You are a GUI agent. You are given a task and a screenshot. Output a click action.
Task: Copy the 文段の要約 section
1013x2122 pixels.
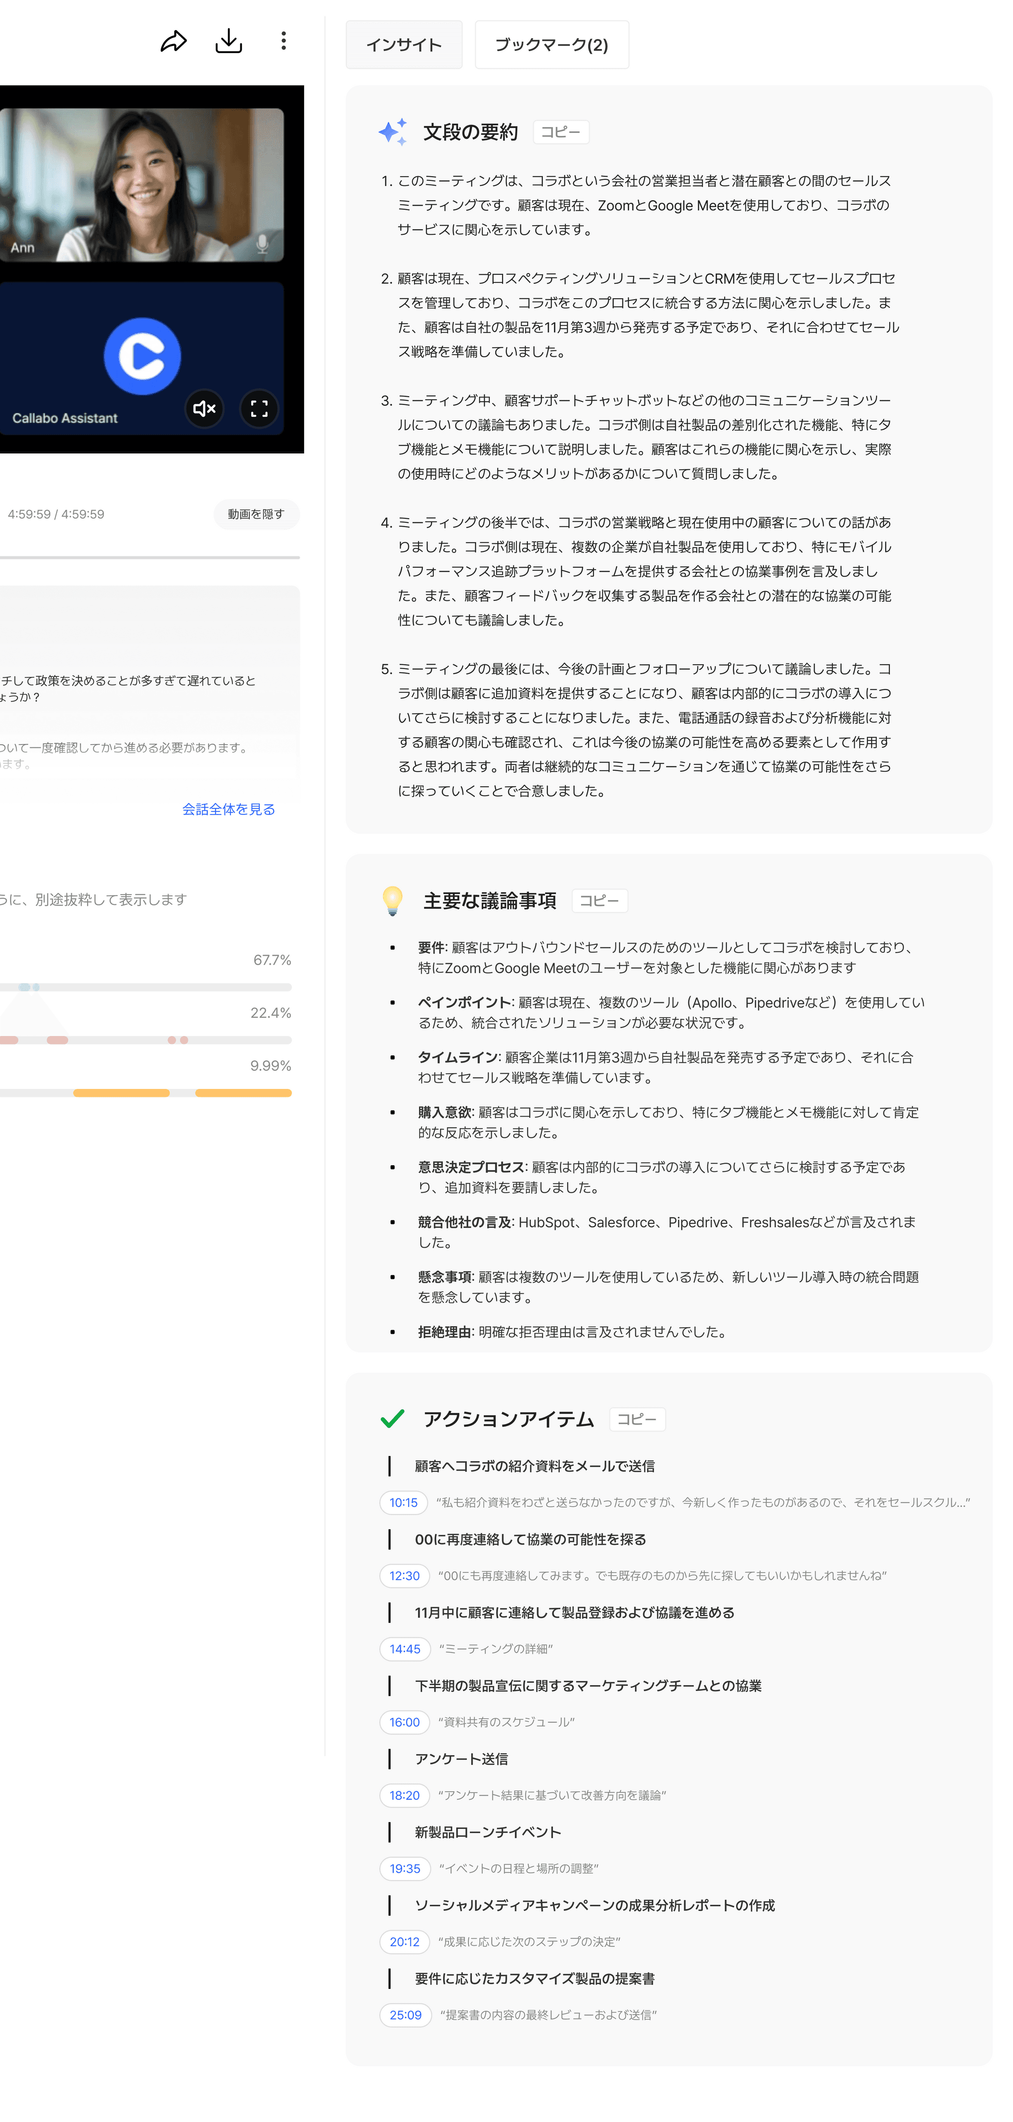click(560, 132)
